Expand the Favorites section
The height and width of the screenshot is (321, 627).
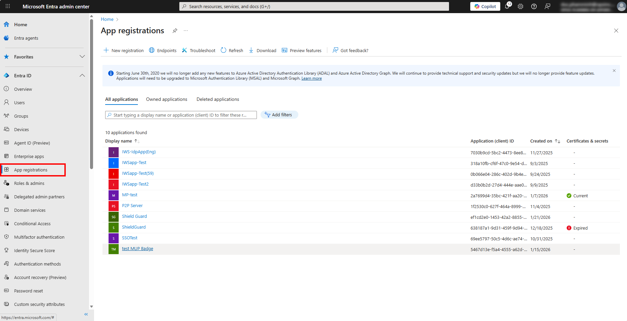[x=82, y=57]
